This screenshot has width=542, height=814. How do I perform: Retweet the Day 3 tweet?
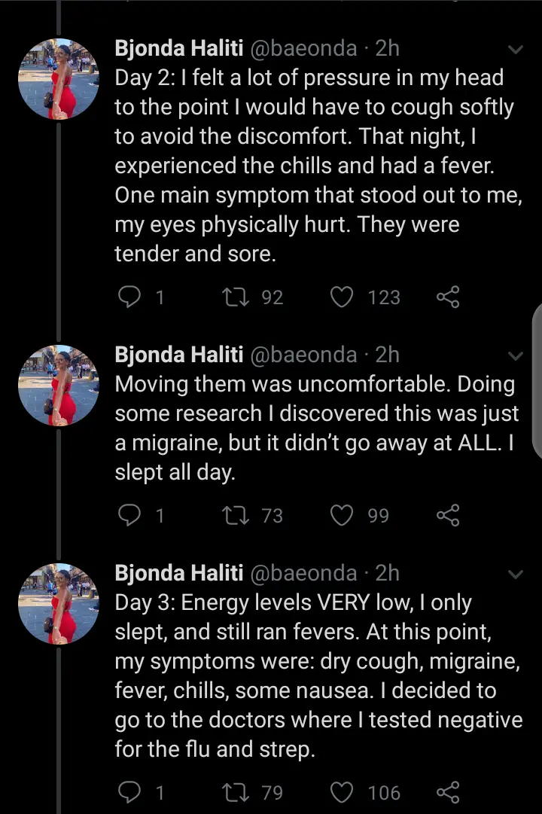click(236, 792)
